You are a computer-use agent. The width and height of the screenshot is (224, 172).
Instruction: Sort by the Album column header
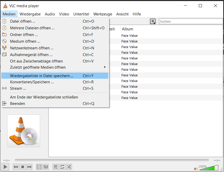pos(172,29)
